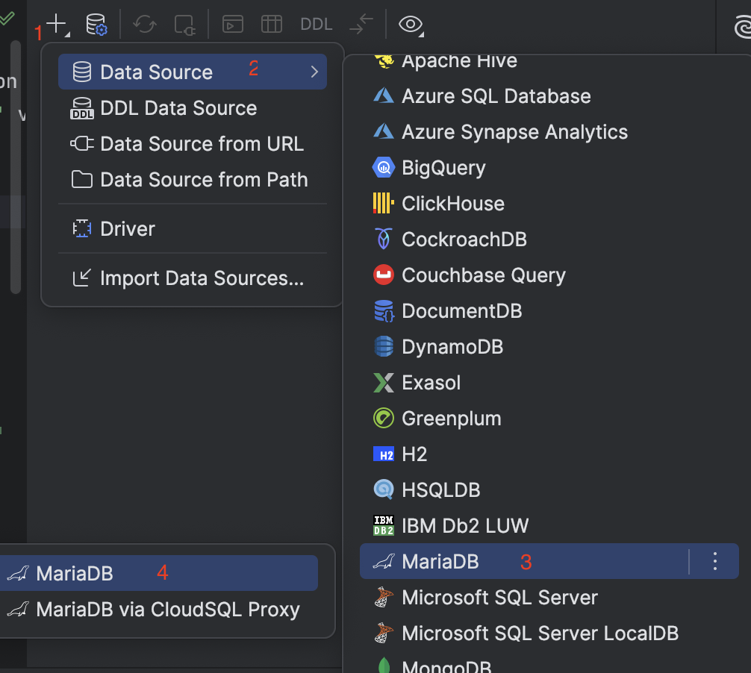
Task: Click the New (plus) toolbar button
Action: click(x=57, y=24)
